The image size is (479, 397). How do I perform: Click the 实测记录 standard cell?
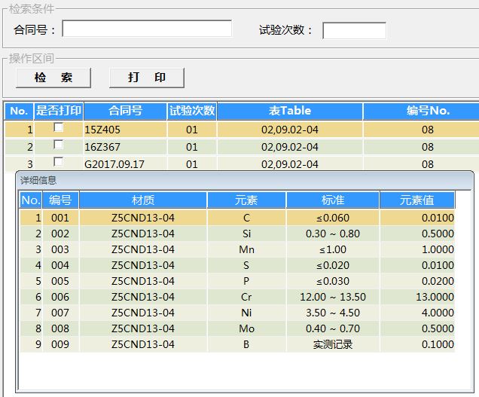coord(333,344)
